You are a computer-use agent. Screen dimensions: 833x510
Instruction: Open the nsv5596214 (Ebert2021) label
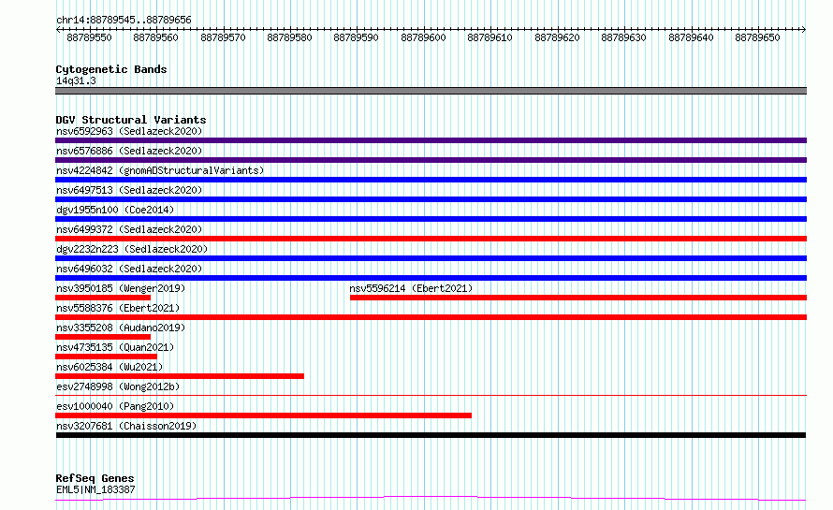click(411, 288)
